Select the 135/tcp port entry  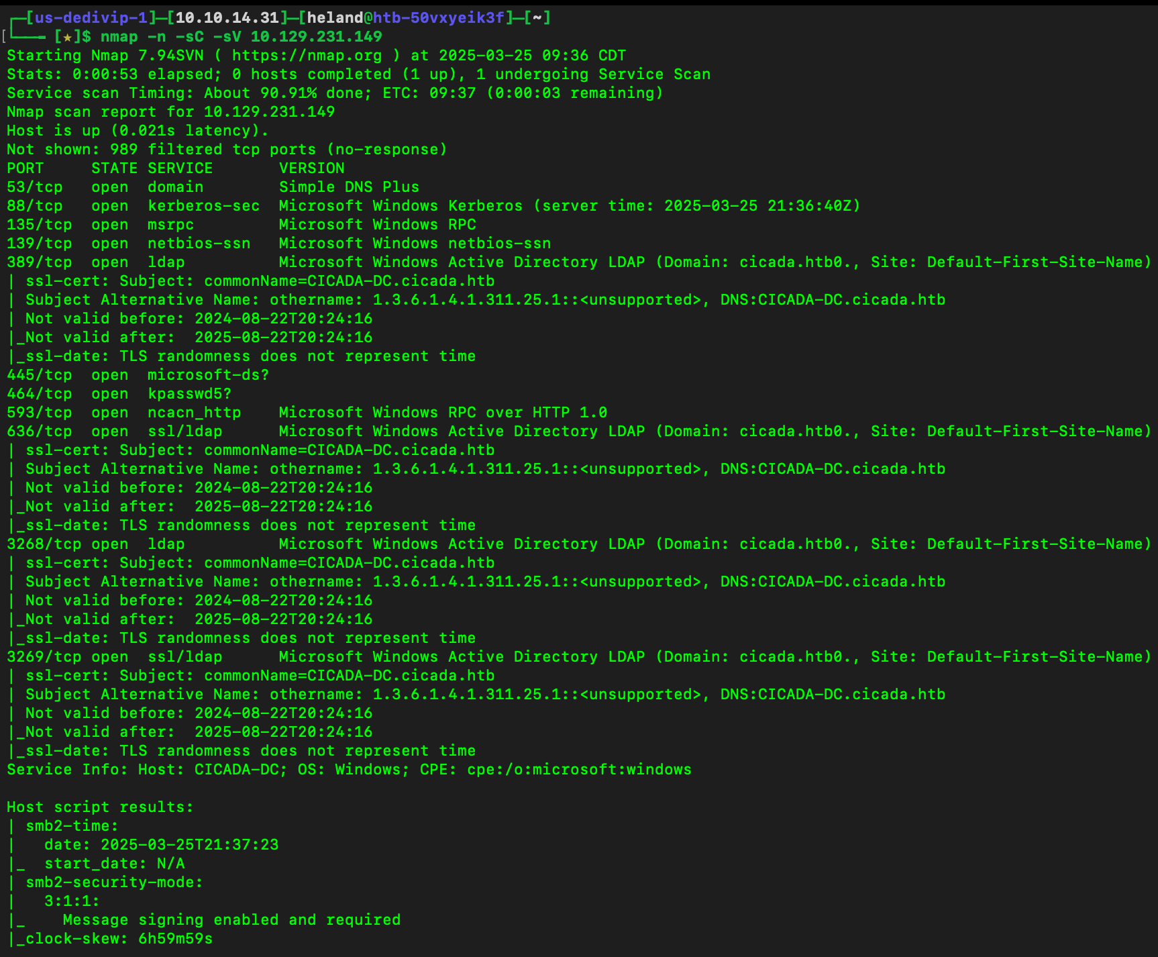[40, 225]
